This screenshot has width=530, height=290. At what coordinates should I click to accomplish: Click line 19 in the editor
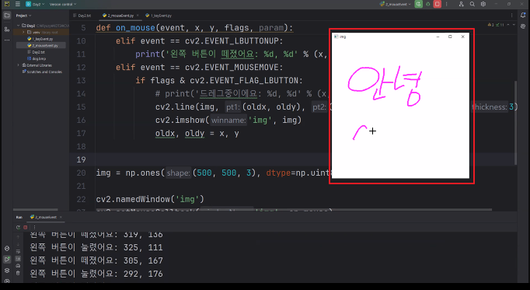coord(293,159)
